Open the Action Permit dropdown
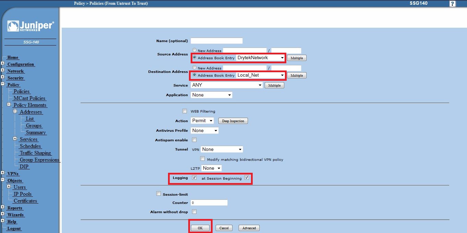This screenshot has width=467, height=233. coord(202,121)
